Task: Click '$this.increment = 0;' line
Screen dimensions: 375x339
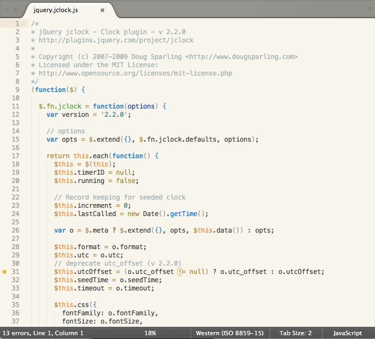Action: (93, 206)
